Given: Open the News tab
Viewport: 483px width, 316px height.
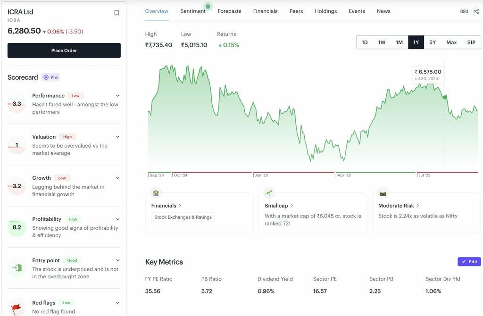Looking at the screenshot, I should pyautogui.click(x=383, y=11).
